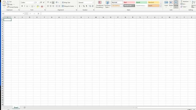Apply Percent Style format
The image size is (196, 110).
coord(84,6)
